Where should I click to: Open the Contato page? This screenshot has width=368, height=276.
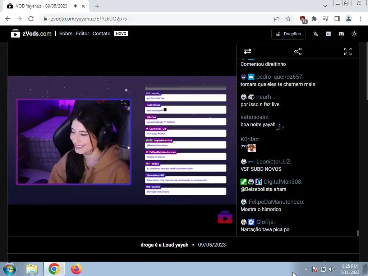101,33
